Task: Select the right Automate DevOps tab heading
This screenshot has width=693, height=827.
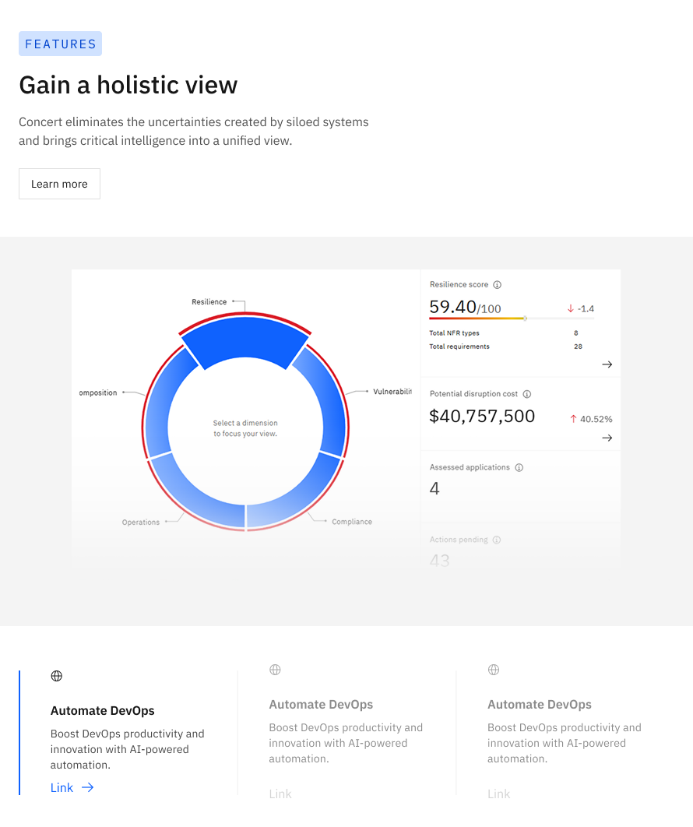Action: coord(539,704)
